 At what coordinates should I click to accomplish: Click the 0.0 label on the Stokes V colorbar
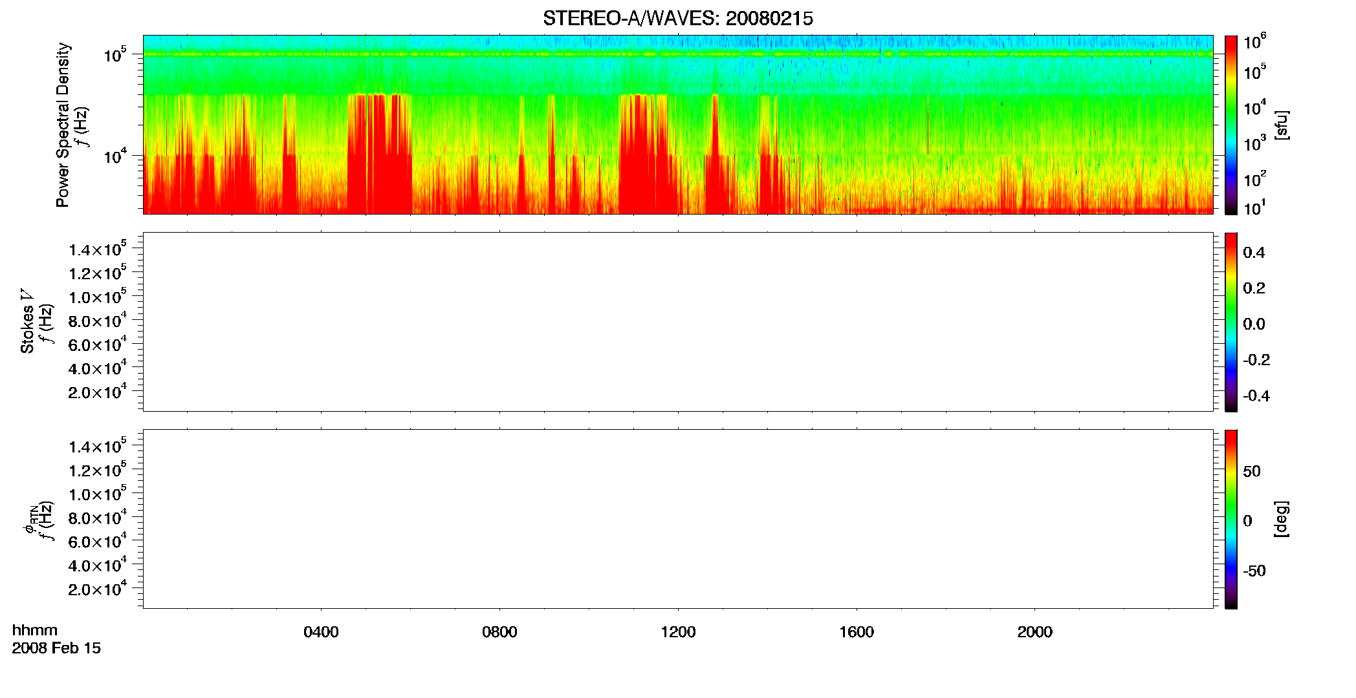(x=1254, y=324)
